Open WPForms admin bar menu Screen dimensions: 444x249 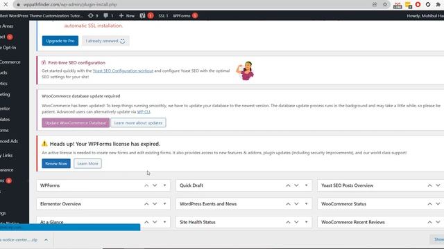(x=185, y=15)
